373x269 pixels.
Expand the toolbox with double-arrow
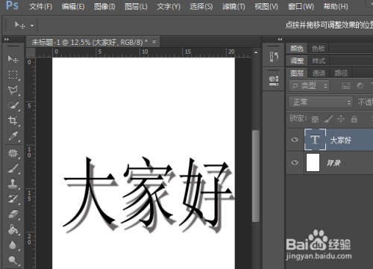[x=7, y=40]
